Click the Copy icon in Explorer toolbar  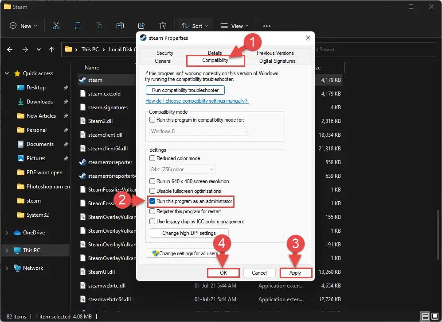(78, 26)
